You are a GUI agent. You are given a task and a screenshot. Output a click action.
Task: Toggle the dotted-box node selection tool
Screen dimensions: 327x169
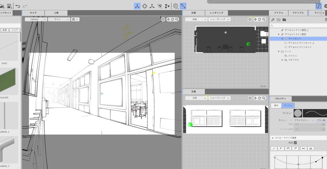click(183, 6)
